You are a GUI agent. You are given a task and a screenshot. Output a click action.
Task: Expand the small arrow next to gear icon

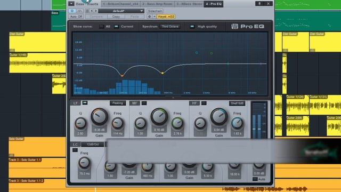(x=155, y=17)
